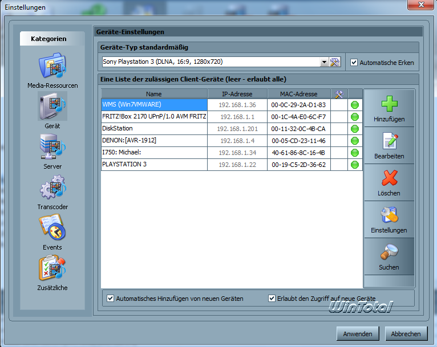Toggle green status for FRITZ!Box row
Image resolution: width=437 pixels, height=347 pixels.
[355, 117]
